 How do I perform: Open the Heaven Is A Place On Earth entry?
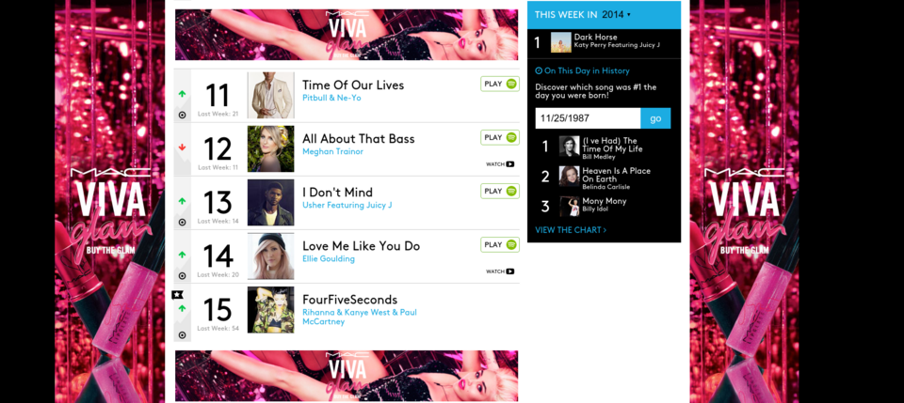616,178
